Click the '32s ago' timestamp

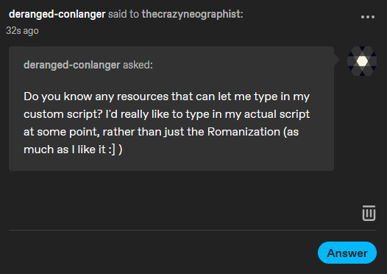(x=22, y=31)
